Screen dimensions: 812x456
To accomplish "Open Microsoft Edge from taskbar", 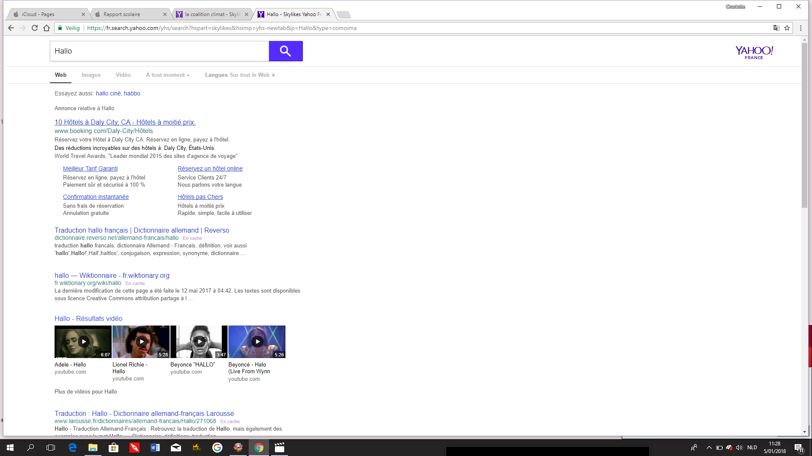I will 72,448.
